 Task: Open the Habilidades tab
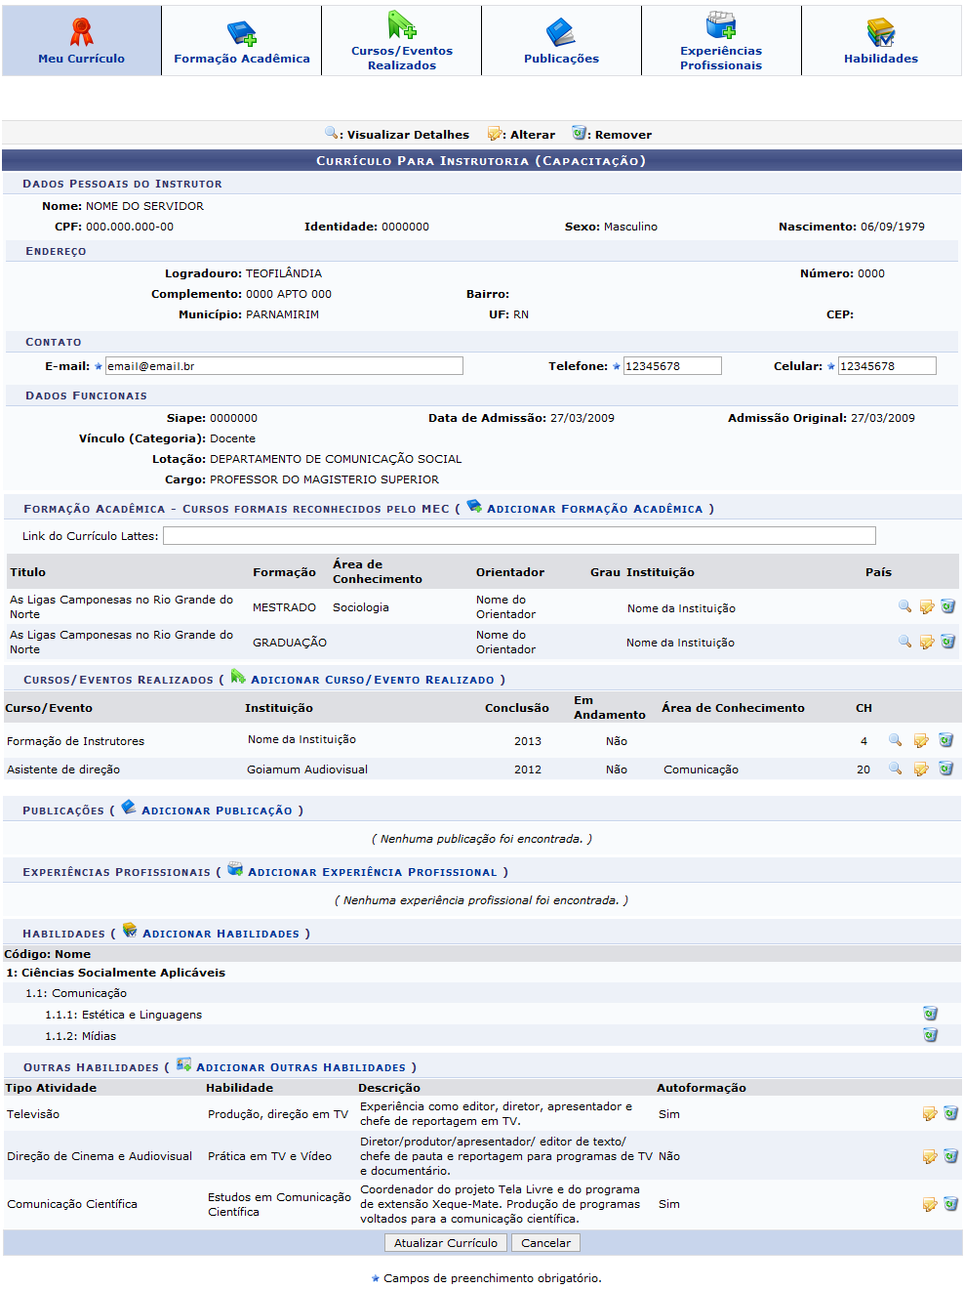pyautogui.click(x=881, y=41)
